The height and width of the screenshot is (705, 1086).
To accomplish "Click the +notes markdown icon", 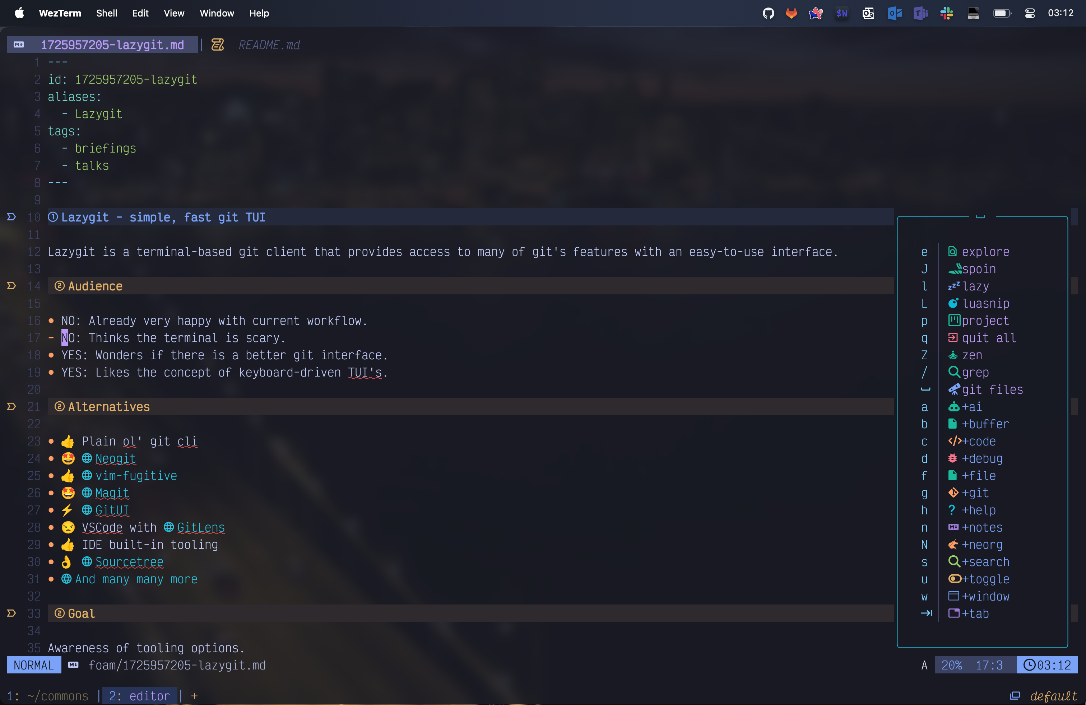I will tap(953, 528).
